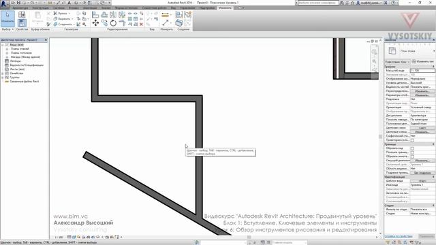The height and width of the screenshot is (245, 436).
Task: Click the Врезка (Cope) geometry tool
Action: pos(62,14)
